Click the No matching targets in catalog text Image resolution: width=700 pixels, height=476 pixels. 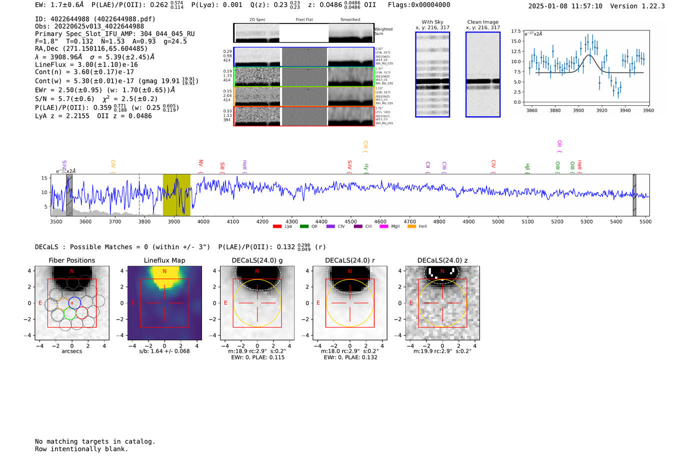(95, 442)
